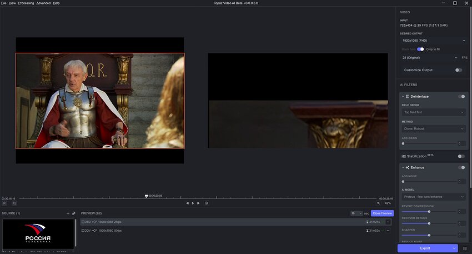Screen dimensions: 472x254
Task: Adjust the Revert Compression slider
Action: pos(429,212)
